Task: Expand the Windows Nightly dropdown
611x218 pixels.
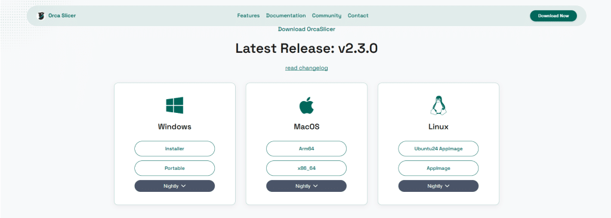Action: pyautogui.click(x=175, y=186)
